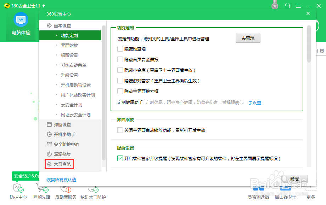This screenshot has height=205, width=326.
Task: Open the skin shirt icon in title bar
Action: pyautogui.click(x=288, y=6)
